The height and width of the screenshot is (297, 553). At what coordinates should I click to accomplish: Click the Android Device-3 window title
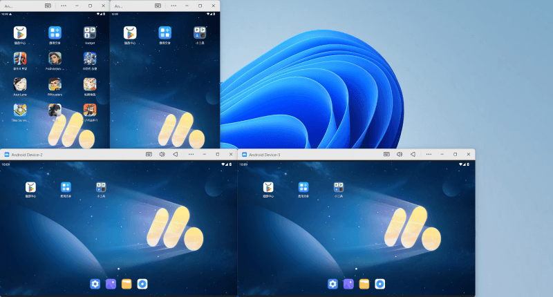(x=265, y=155)
